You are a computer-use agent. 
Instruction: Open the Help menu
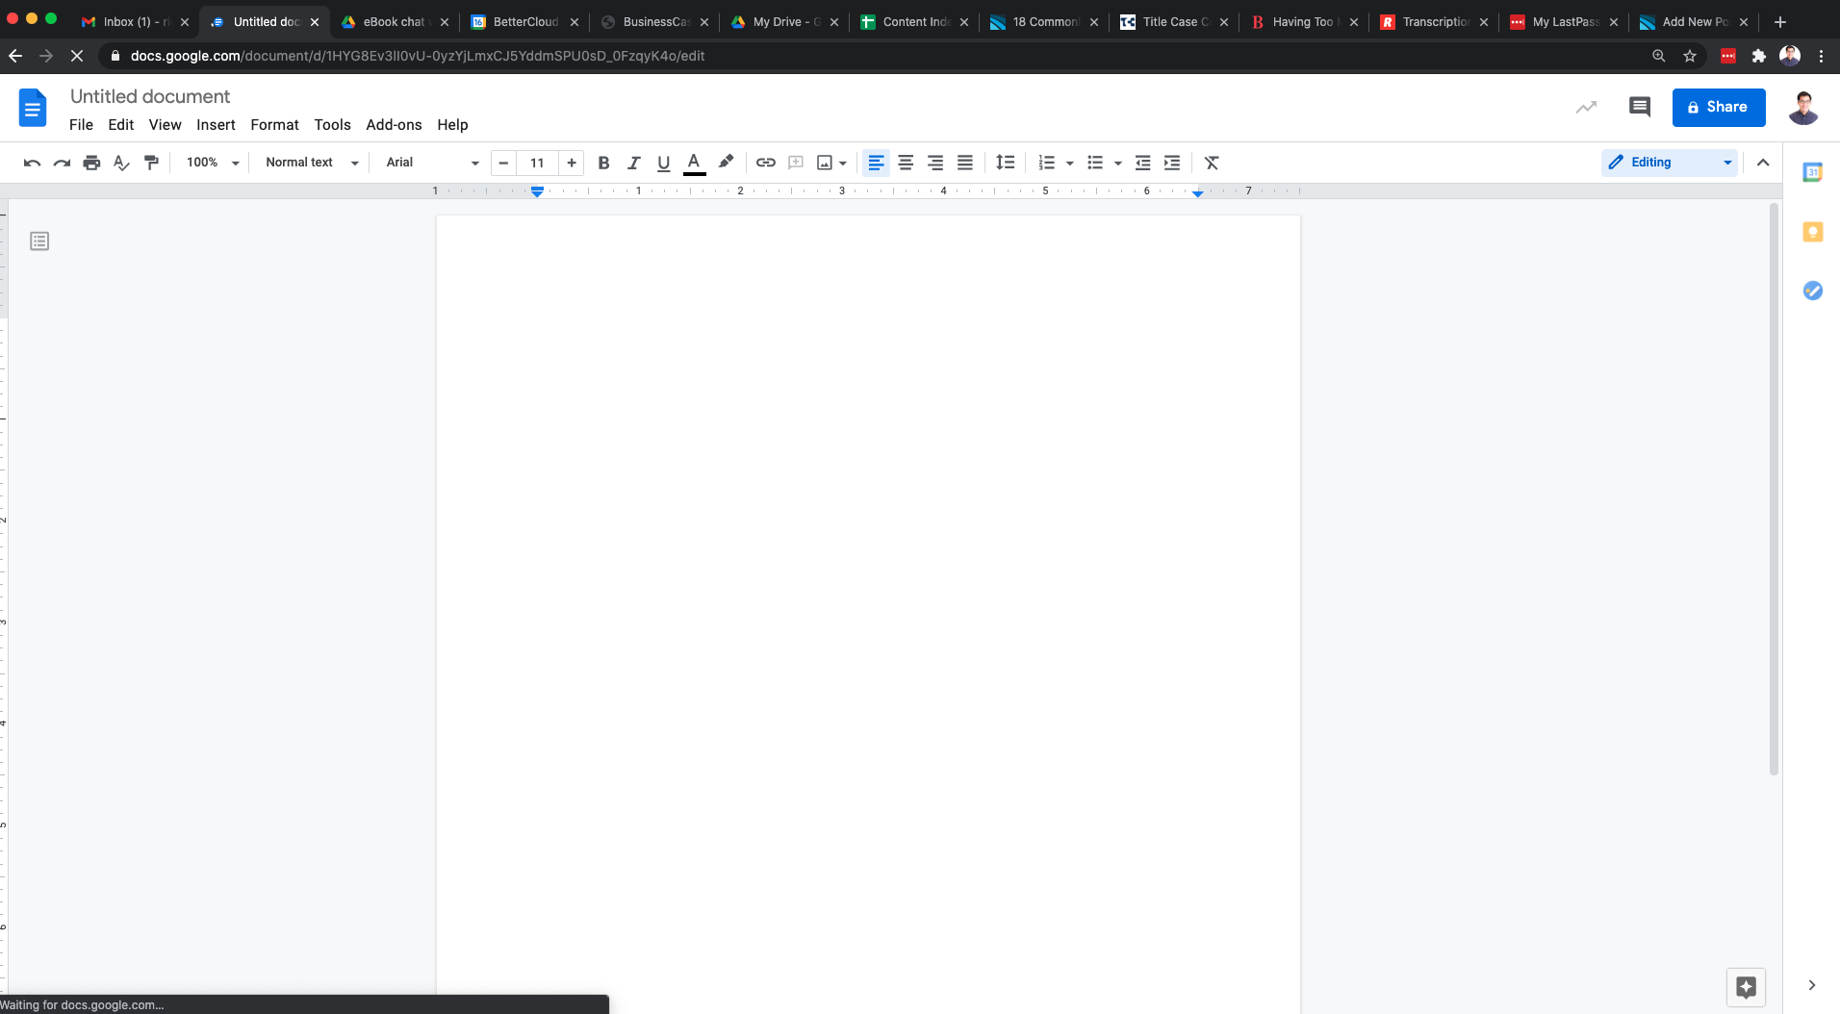coord(452,125)
